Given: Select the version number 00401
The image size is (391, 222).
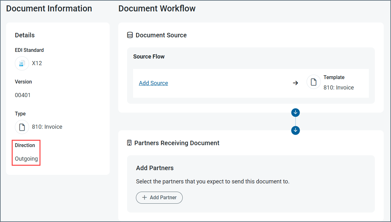Looking at the screenshot, I should [23, 95].
